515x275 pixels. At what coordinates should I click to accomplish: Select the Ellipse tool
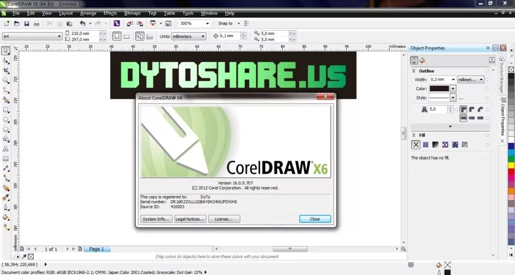pos(6,120)
